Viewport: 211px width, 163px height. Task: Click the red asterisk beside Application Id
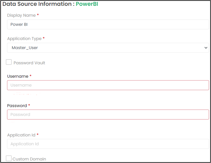[38, 135]
